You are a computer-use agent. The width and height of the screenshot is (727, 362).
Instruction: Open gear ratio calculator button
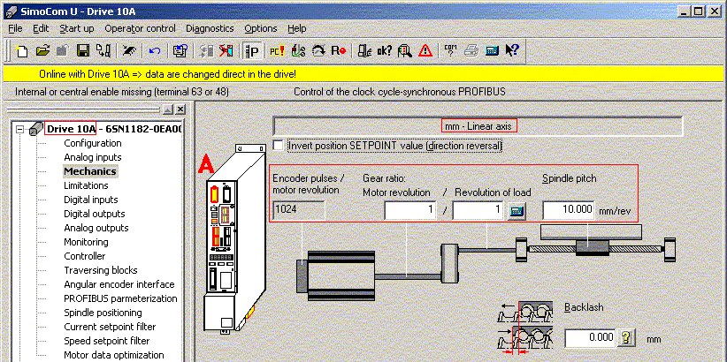516,212
